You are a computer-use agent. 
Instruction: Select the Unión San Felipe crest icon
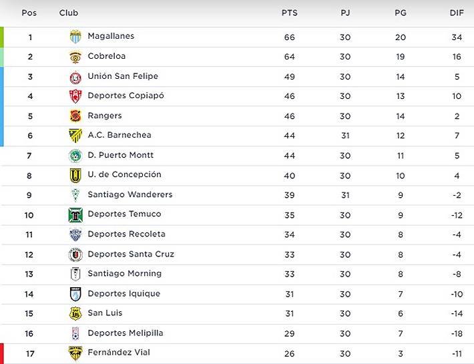pyautogui.click(x=75, y=77)
